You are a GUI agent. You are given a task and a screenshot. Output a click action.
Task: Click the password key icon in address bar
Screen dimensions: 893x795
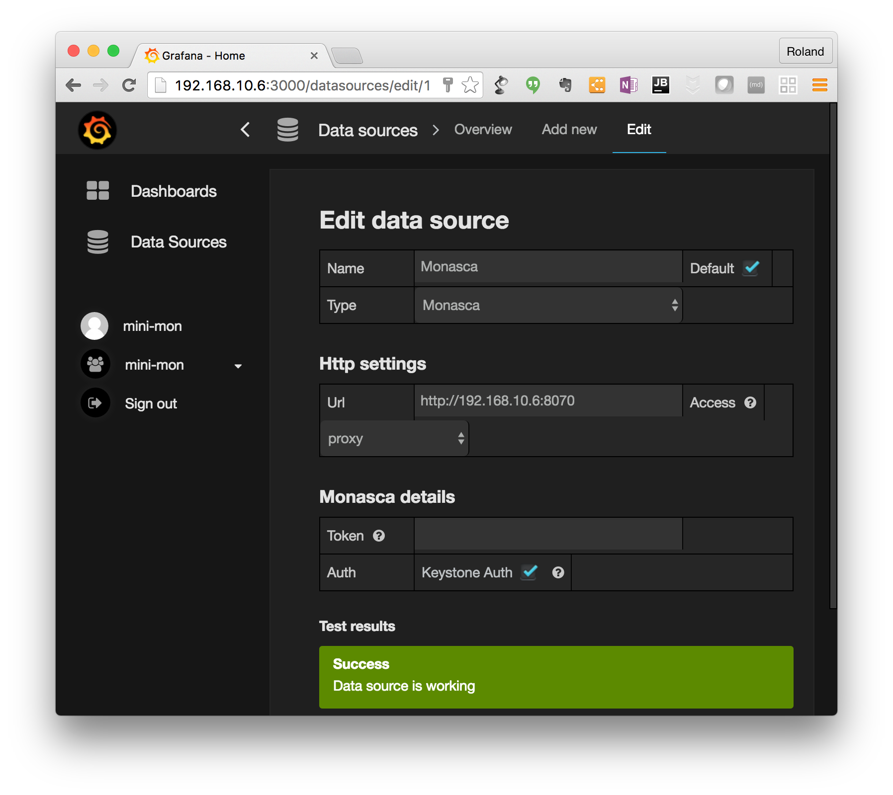coord(447,85)
